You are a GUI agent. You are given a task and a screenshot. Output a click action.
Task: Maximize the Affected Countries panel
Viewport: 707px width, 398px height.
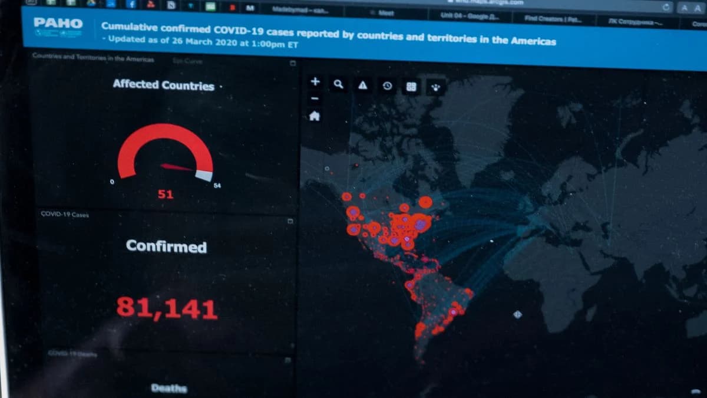(293, 63)
